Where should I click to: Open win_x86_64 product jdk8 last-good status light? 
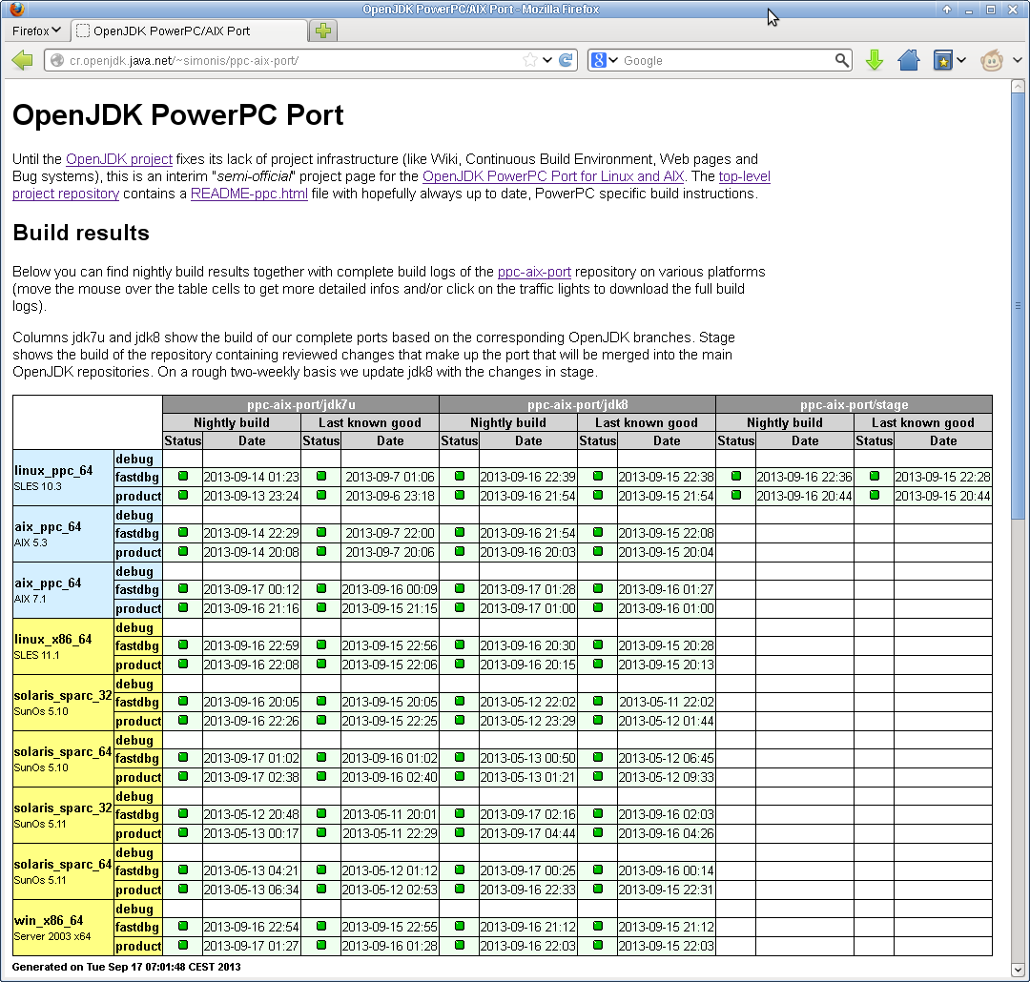click(597, 946)
